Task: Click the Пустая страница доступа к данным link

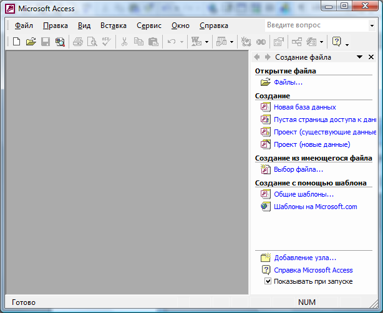Action: tap(325, 119)
